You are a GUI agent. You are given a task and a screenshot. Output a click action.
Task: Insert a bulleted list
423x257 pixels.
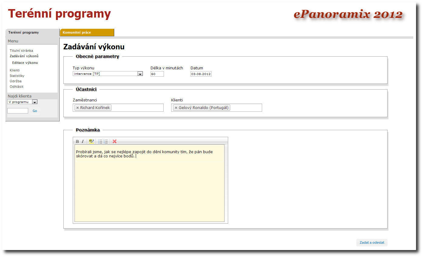pos(100,141)
